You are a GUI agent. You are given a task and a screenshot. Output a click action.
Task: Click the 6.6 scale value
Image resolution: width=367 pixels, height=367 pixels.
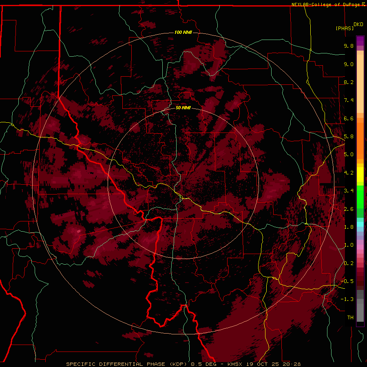[x=349, y=118]
